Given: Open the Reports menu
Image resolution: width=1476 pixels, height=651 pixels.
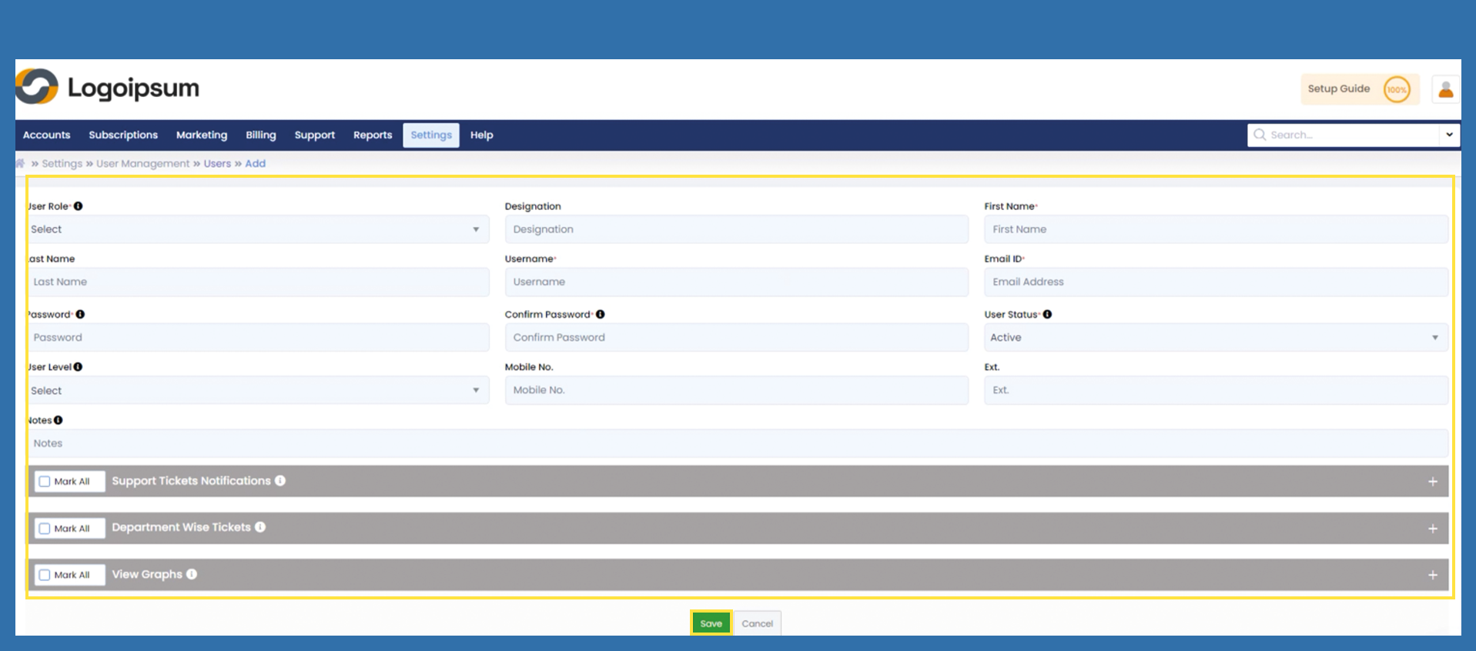Looking at the screenshot, I should (x=373, y=135).
